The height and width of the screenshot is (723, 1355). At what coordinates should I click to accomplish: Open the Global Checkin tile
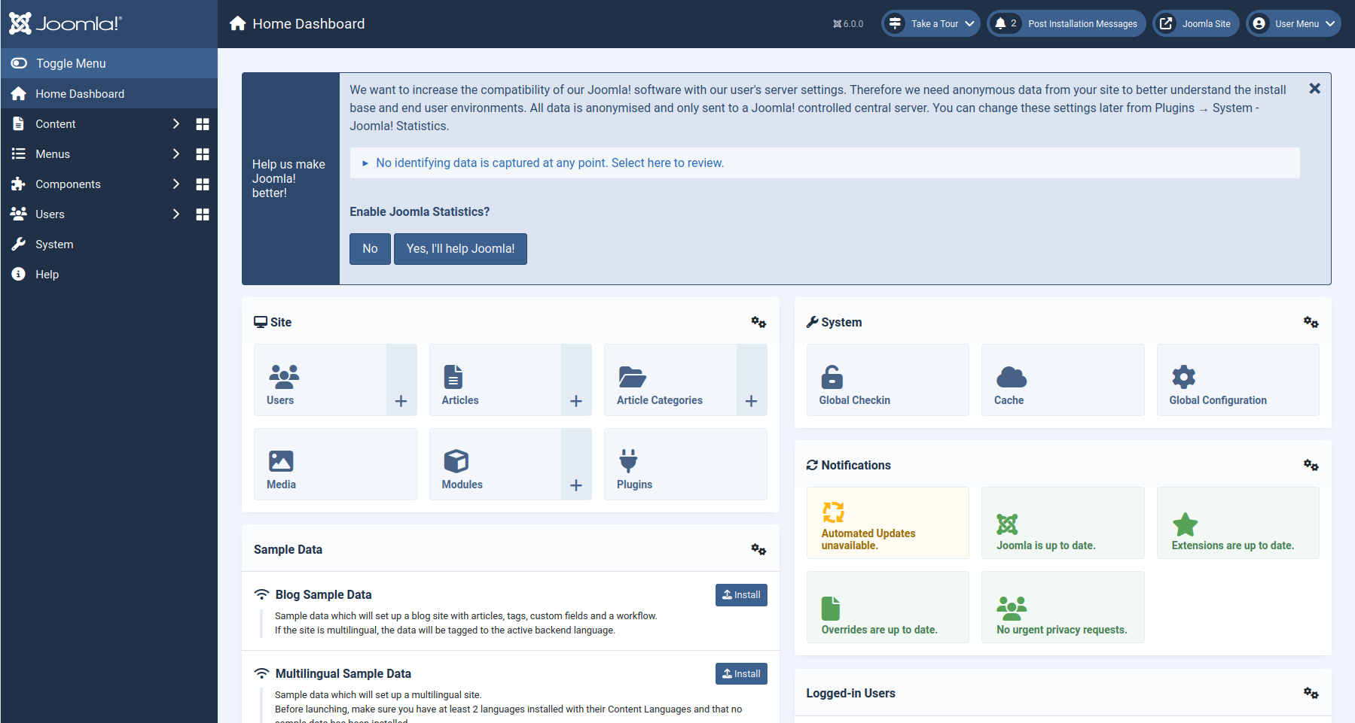(887, 380)
